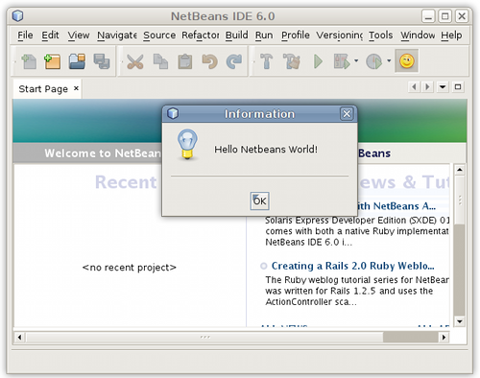Screen dimensions: 480x378
Task: Open the Build menu
Action: 236,35
